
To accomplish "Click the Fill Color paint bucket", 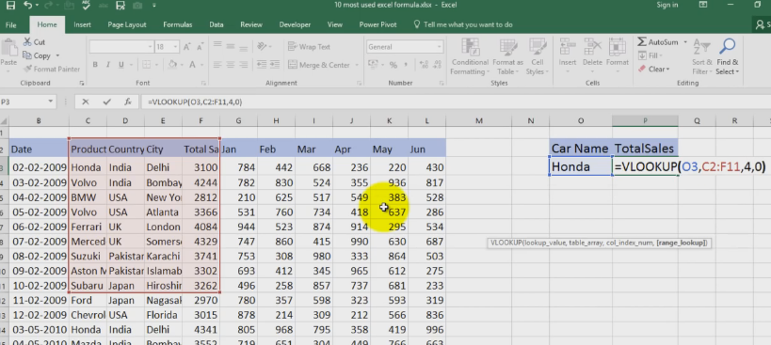I will click(x=172, y=65).
